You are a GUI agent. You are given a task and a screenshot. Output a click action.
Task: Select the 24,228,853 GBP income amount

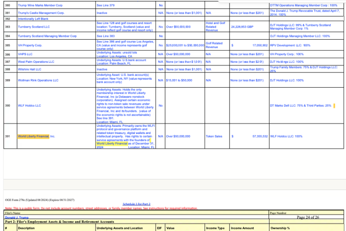pyautogui.click(x=242, y=27)
